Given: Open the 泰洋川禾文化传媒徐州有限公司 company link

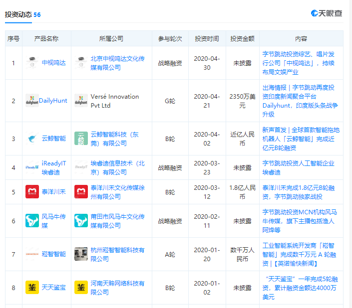Looking at the screenshot, I should click(117, 192).
